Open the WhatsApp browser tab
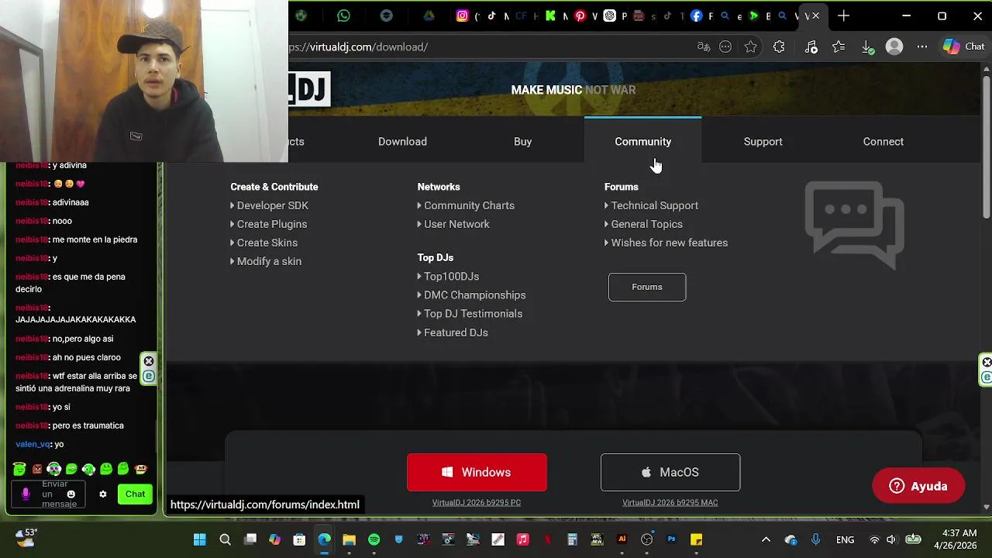 click(343, 15)
